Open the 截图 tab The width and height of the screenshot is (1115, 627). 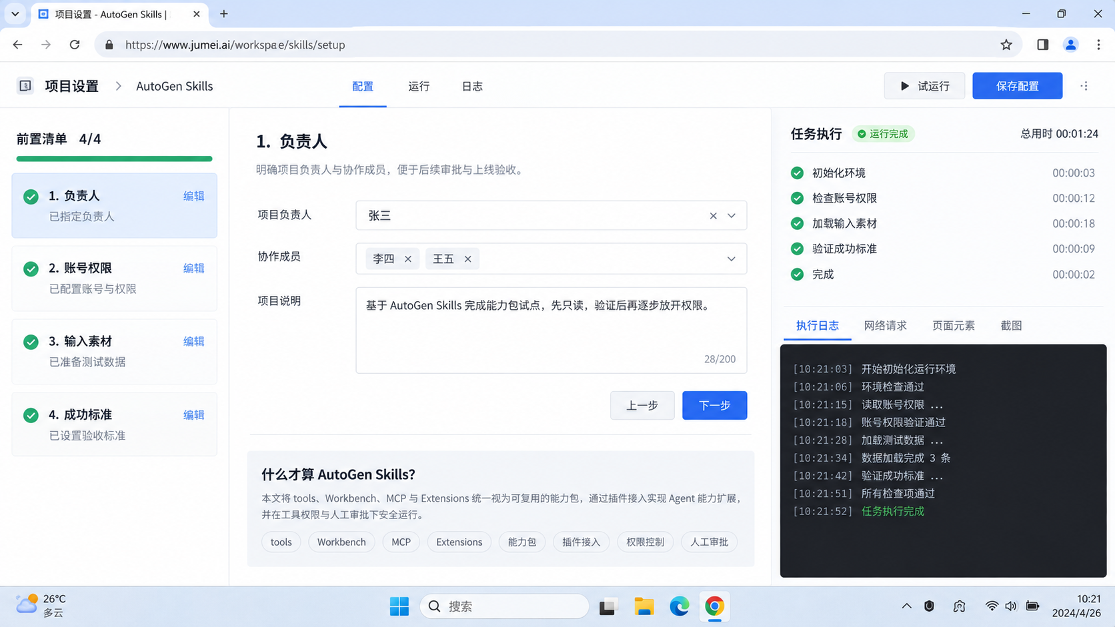click(x=1011, y=325)
